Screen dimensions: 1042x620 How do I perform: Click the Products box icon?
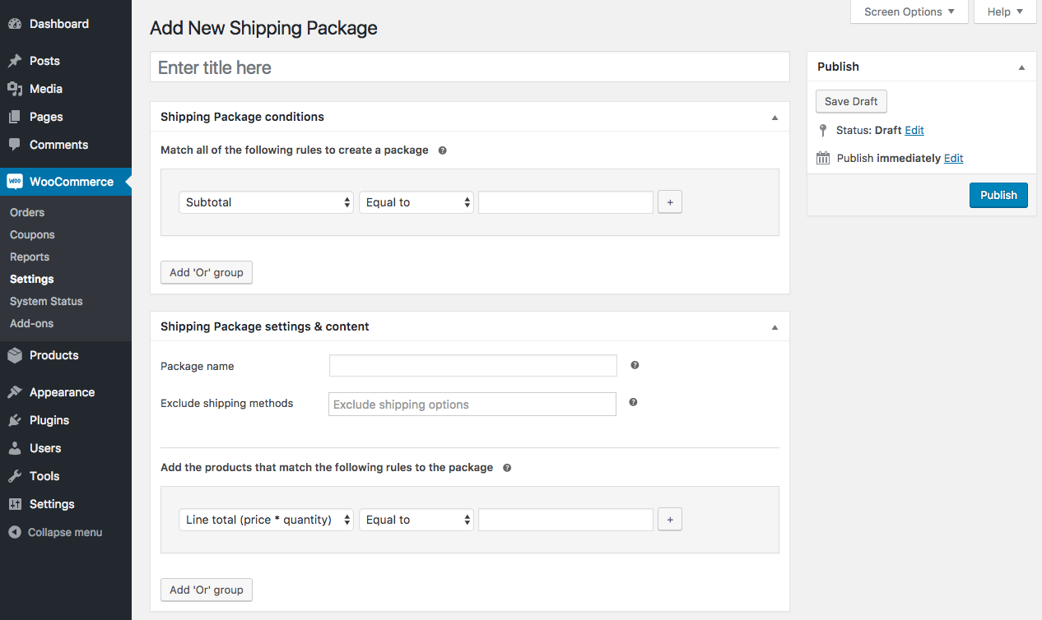[x=15, y=355]
